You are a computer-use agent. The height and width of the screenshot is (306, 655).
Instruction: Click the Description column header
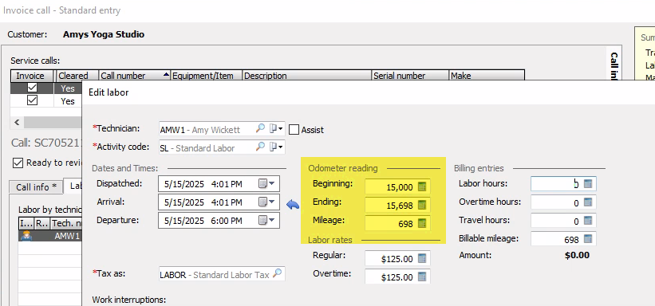306,76
